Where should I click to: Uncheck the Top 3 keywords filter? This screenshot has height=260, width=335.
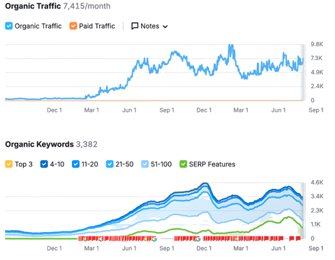(x=8, y=164)
